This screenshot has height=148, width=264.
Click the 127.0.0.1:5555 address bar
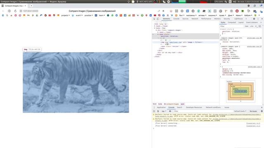pyautogui.click(x=31, y=11)
